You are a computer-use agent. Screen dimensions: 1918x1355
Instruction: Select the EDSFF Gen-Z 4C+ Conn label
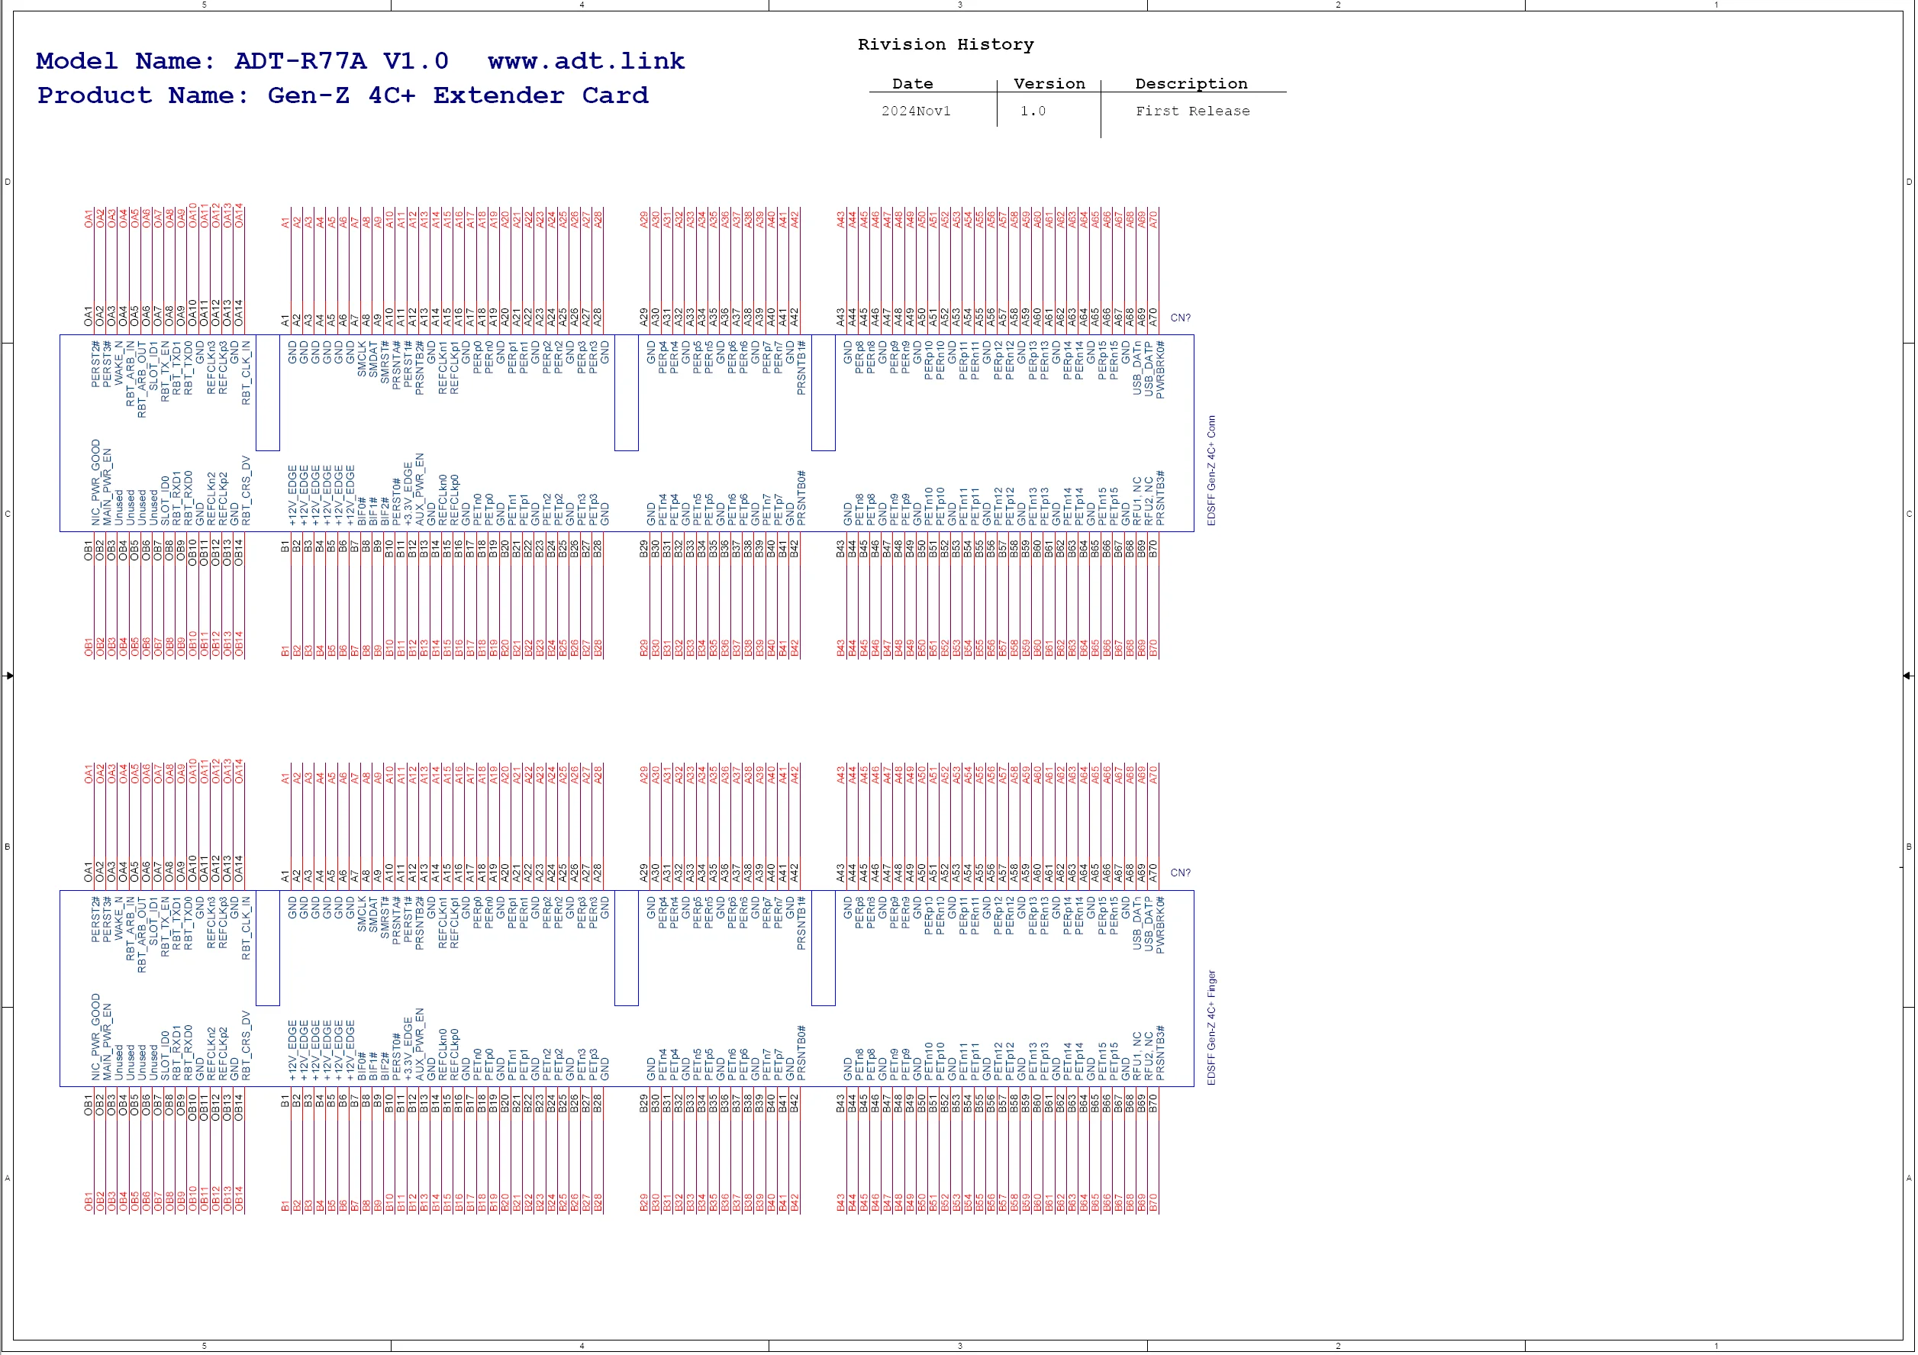click(1211, 470)
